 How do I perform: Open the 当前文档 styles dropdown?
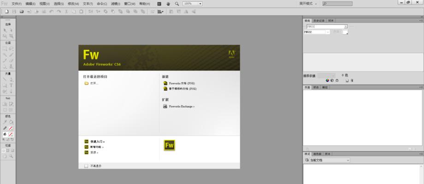point(330,160)
